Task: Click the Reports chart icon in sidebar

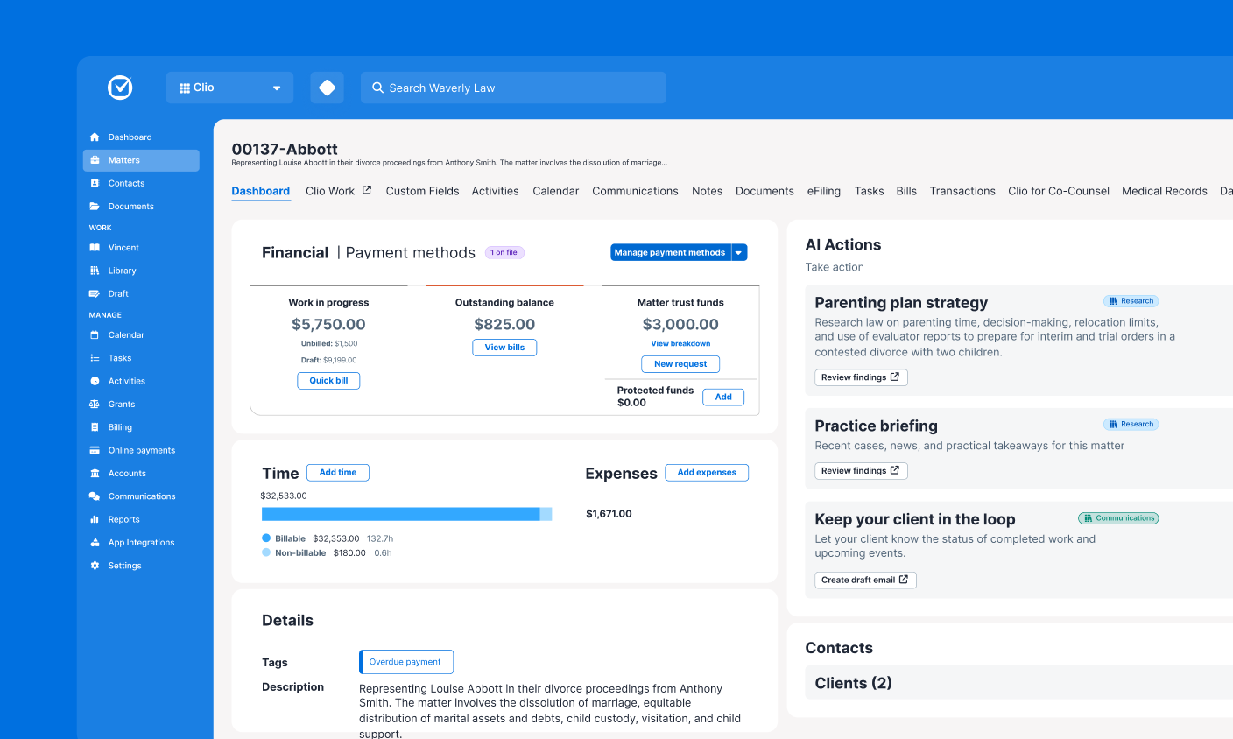Action: click(x=95, y=519)
